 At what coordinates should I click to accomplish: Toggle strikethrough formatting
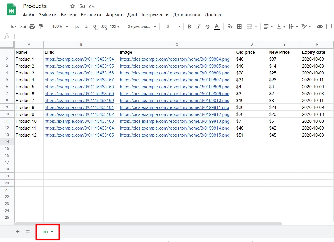click(x=207, y=27)
